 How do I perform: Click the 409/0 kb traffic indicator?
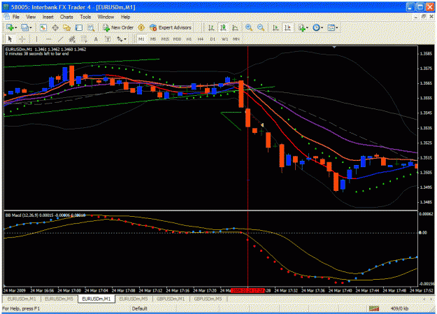pyautogui.click(x=399, y=308)
